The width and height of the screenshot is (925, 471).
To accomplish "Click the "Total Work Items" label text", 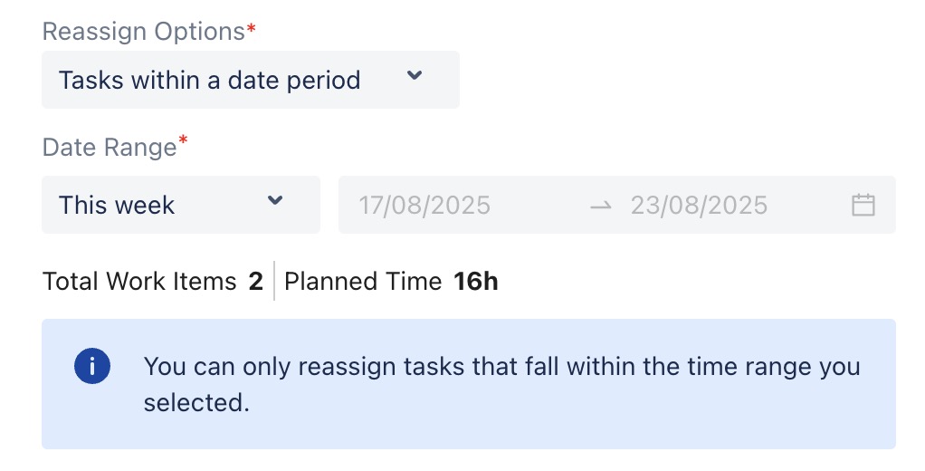I will [x=139, y=282].
